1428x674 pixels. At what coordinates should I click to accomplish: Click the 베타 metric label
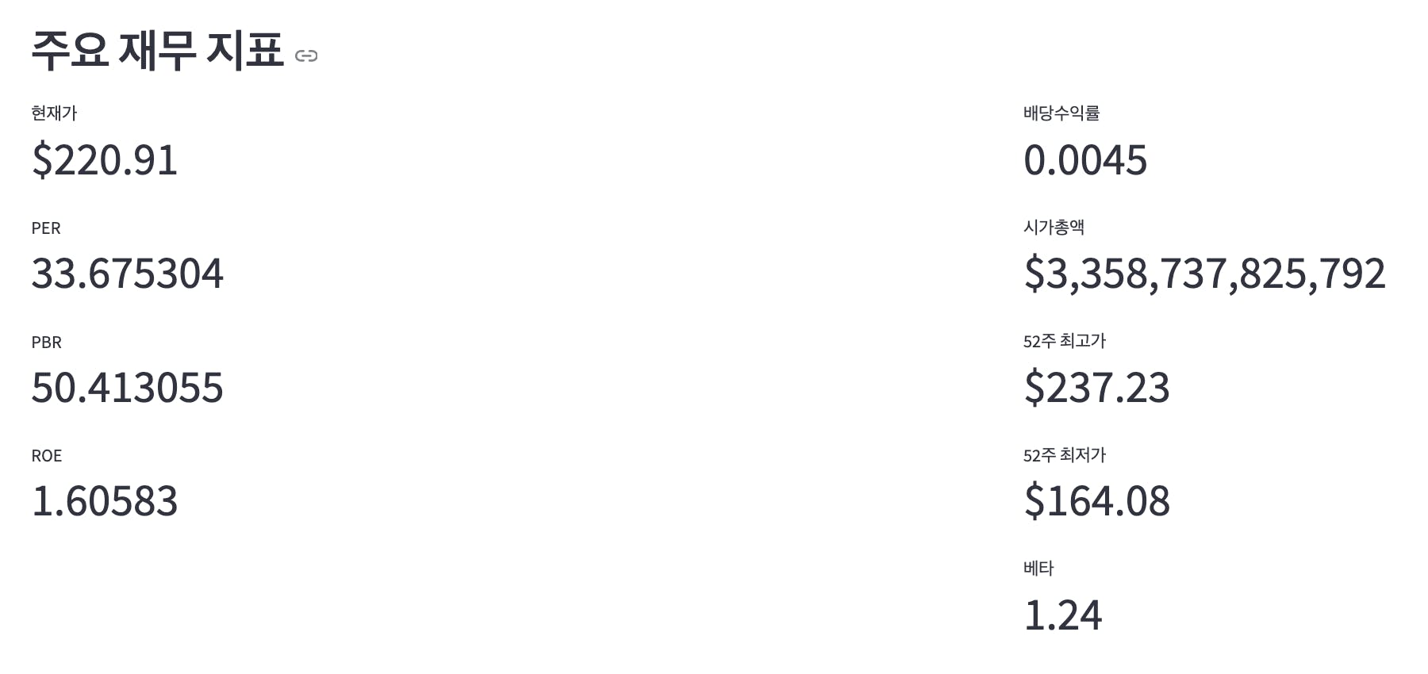coord(1038,569)
